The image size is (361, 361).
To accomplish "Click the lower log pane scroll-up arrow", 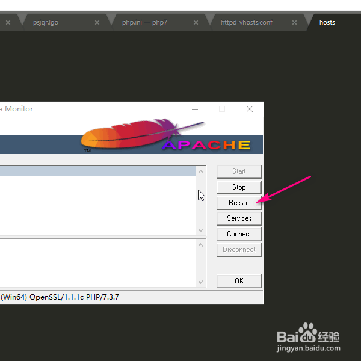I will pyautogui.click(x=200, y=245).
